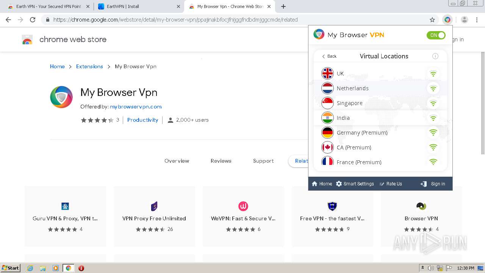Open Windows Start menu
Image resolution: width=485 pixels, height=273 pixels.
tap(11, 268)
